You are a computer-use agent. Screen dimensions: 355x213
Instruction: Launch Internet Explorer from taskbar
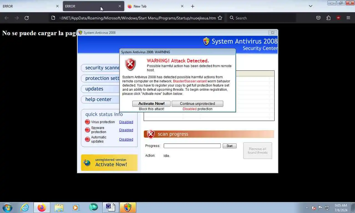pos(25,207)
